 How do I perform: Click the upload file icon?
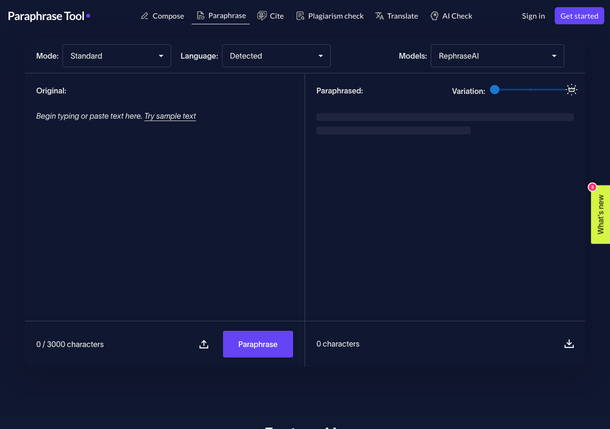coord(204,344)
